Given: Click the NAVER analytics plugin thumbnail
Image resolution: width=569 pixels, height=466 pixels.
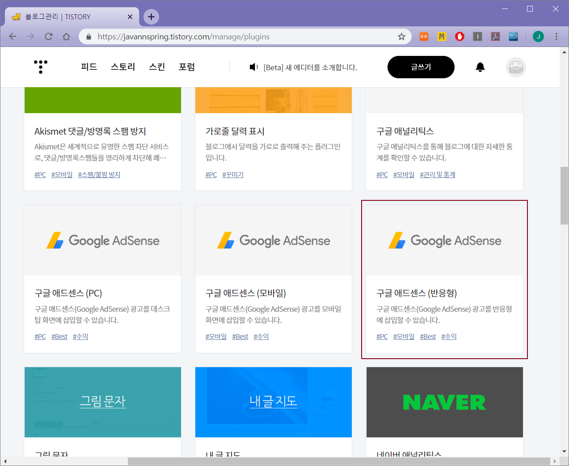Looking at the screenshot, I should coord(445,402).
